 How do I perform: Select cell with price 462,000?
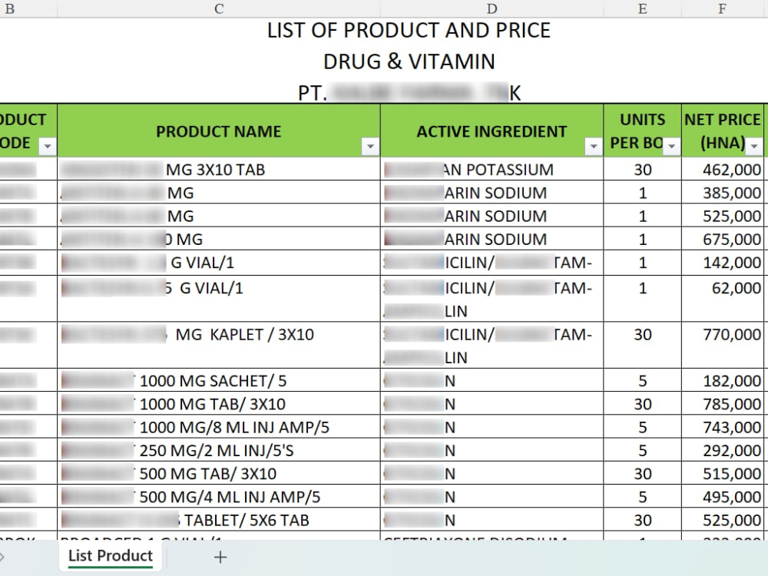[x=723, y=169]
